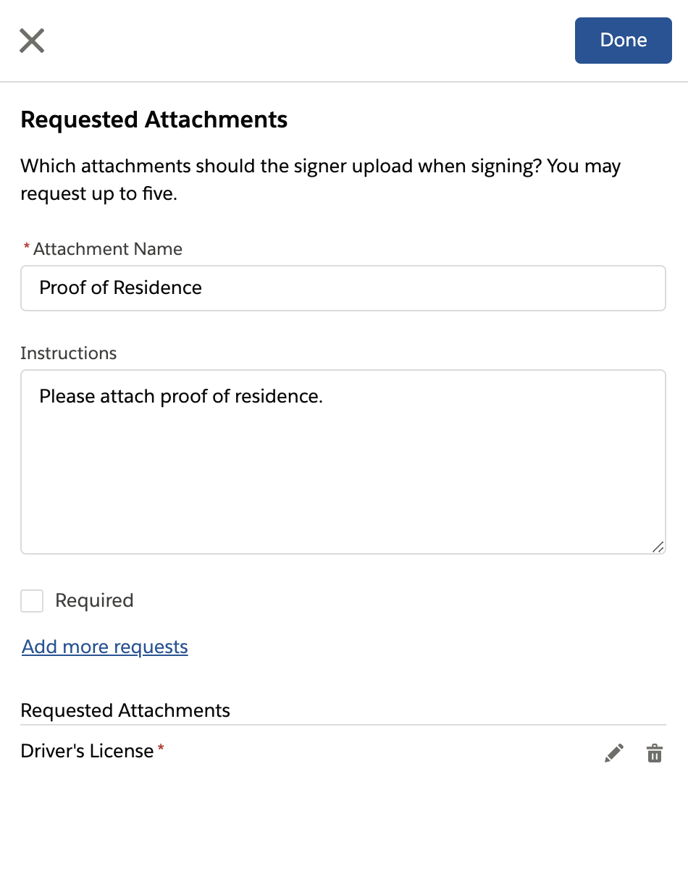This screenshot has width=688, height=879.
Task: Close the Requested Attachments dialog with X
Action: [x=32, y=41]
